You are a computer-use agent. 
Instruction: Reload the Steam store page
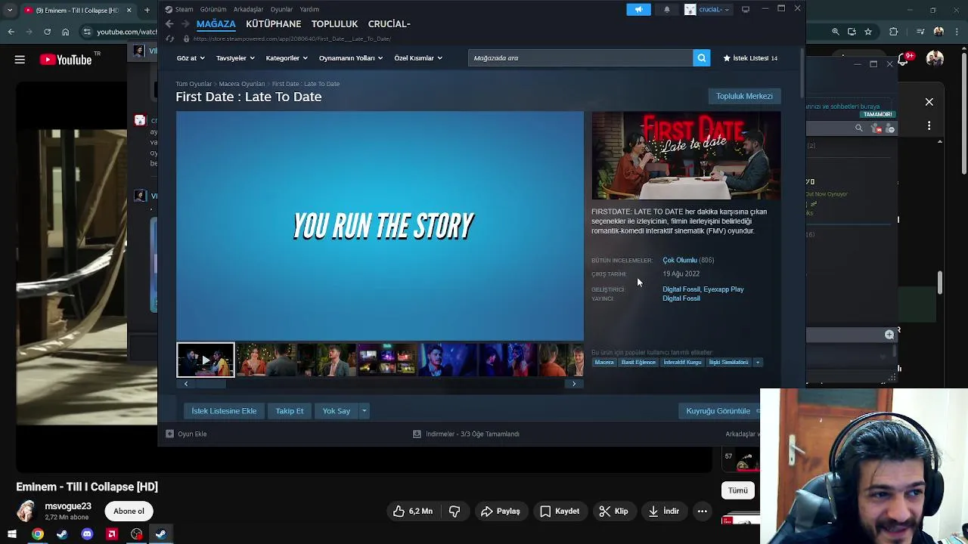[x=170, y=39]
